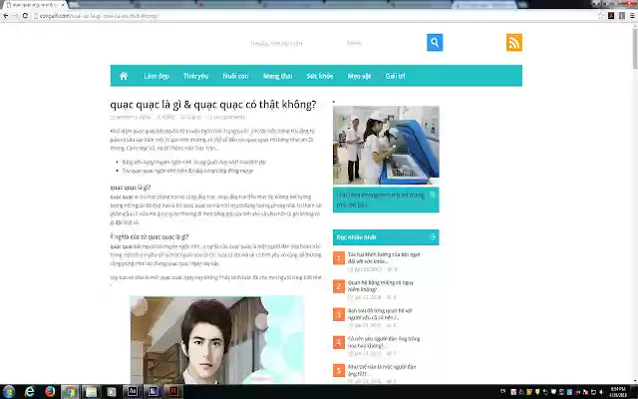The width and height of the screenshot is (638, 399).
Task: Click the comments link in the post meta line
Action: 228,118
